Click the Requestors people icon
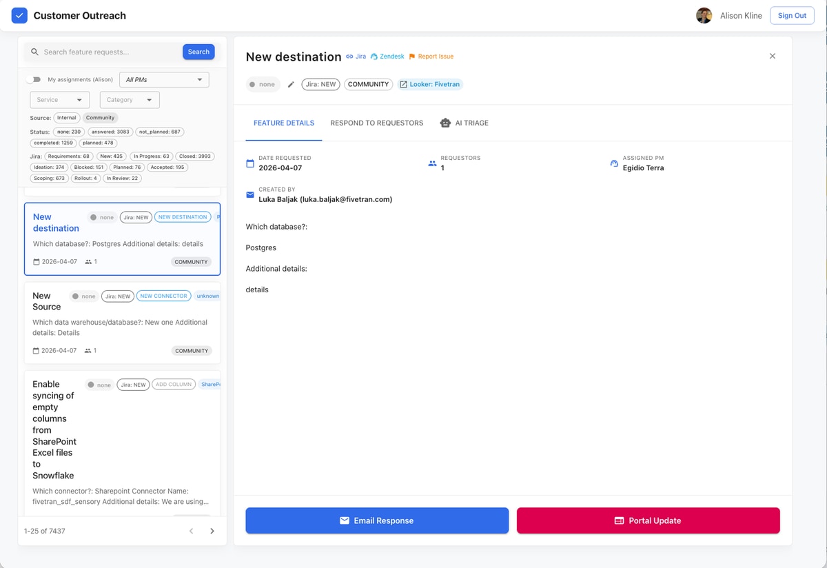Image resolution: width=827 pixels, height=568 pixels. click(x=433, y=163)
